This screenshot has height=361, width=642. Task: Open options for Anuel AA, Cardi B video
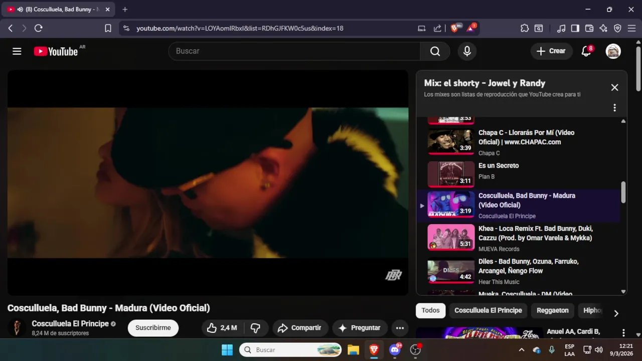click(623, 333)
